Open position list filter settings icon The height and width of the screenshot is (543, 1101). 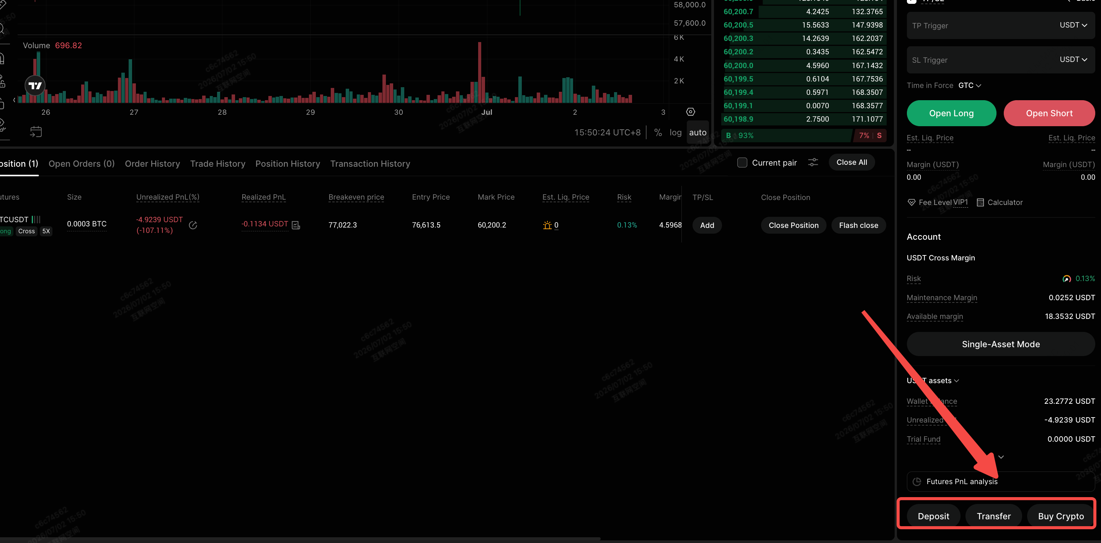(813, 163)
